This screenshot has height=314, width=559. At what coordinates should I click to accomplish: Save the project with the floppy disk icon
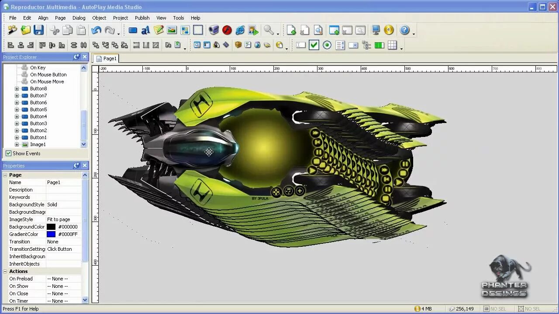(39, 30)
